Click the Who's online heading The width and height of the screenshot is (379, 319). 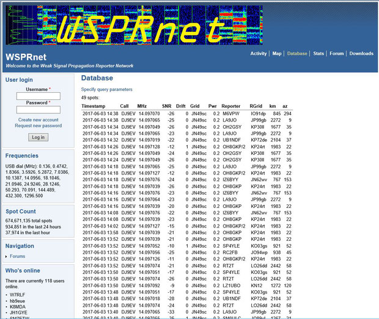click(x=23, y=271)
